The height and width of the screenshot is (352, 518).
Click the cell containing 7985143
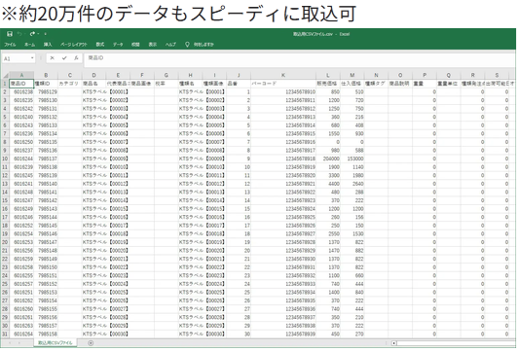(x=46, y=209)
